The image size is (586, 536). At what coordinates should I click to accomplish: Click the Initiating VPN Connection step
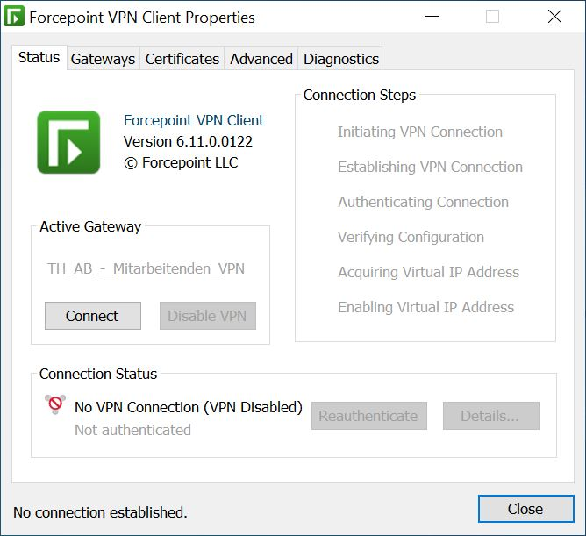click(420, 132)
